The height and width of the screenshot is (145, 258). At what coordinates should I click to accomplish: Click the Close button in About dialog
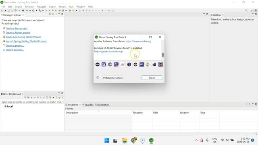pyautogui.click(x=152, y=78)
